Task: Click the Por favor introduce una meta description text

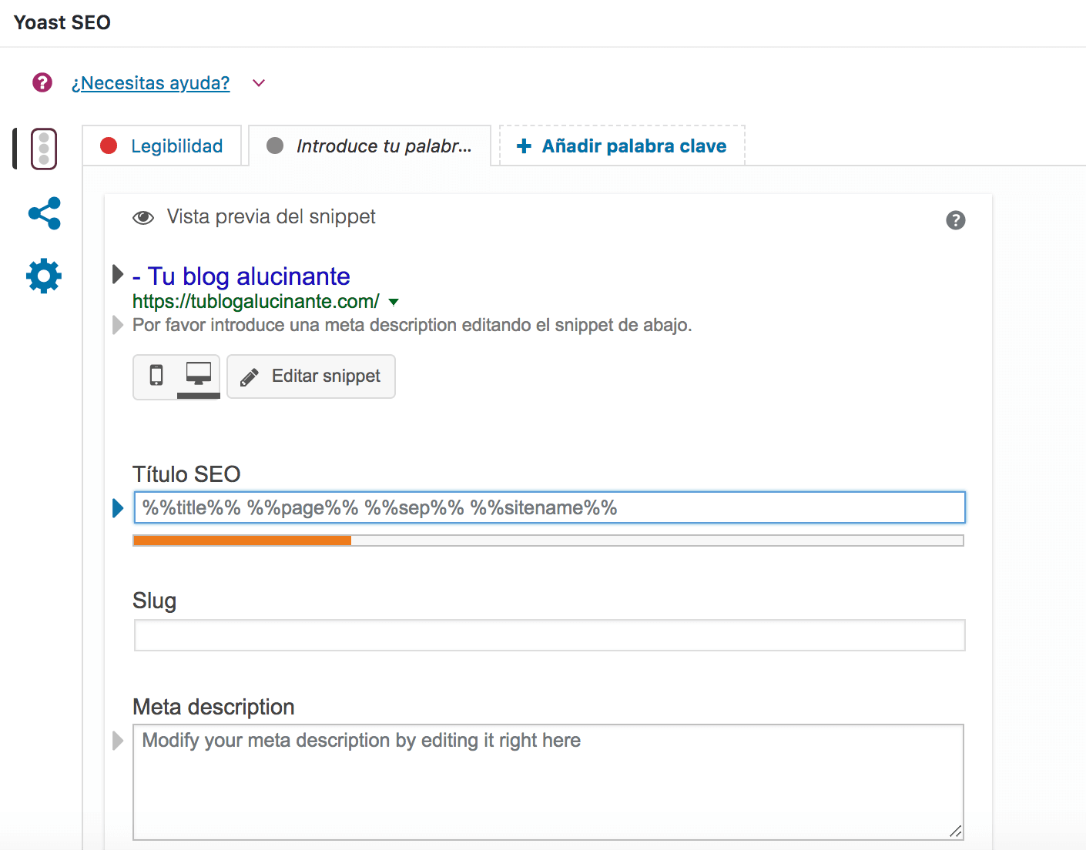Action: pyautogui.click(x=412, y=325)
